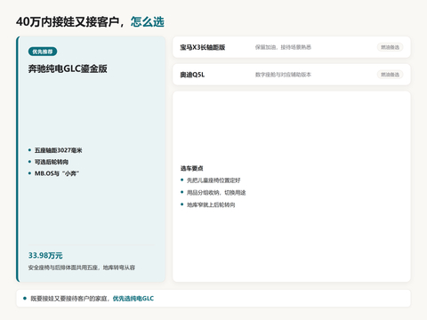This screenshot has height=320, width=427.
Task: Click the tag on 奥迪Q5L row
Action: tap(390, 75)
